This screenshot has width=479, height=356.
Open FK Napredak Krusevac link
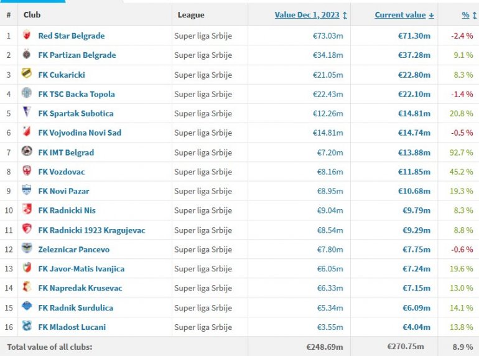80,288
